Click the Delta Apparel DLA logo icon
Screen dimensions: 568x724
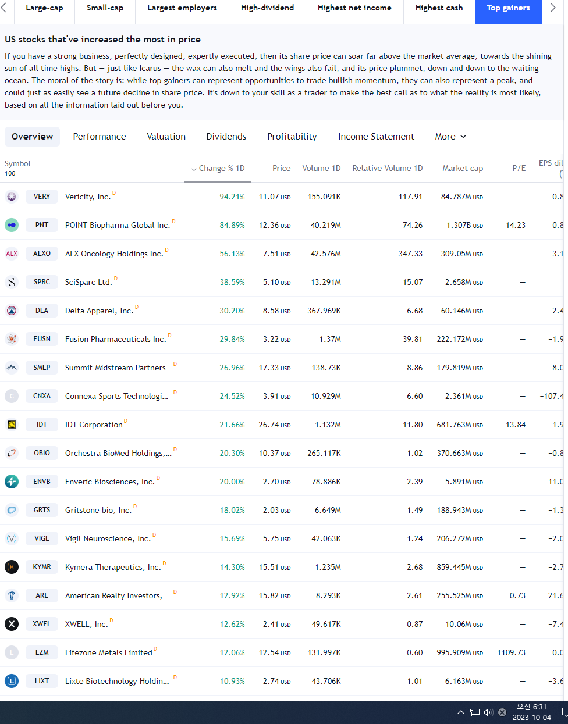click(12, 311)
